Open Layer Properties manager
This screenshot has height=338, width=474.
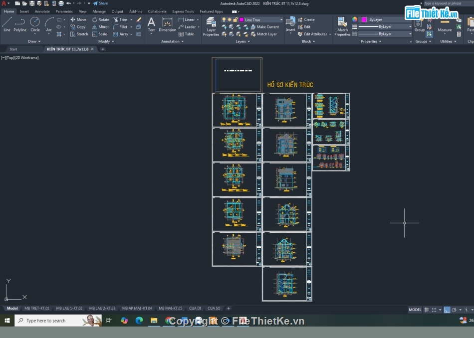point(211,26)
